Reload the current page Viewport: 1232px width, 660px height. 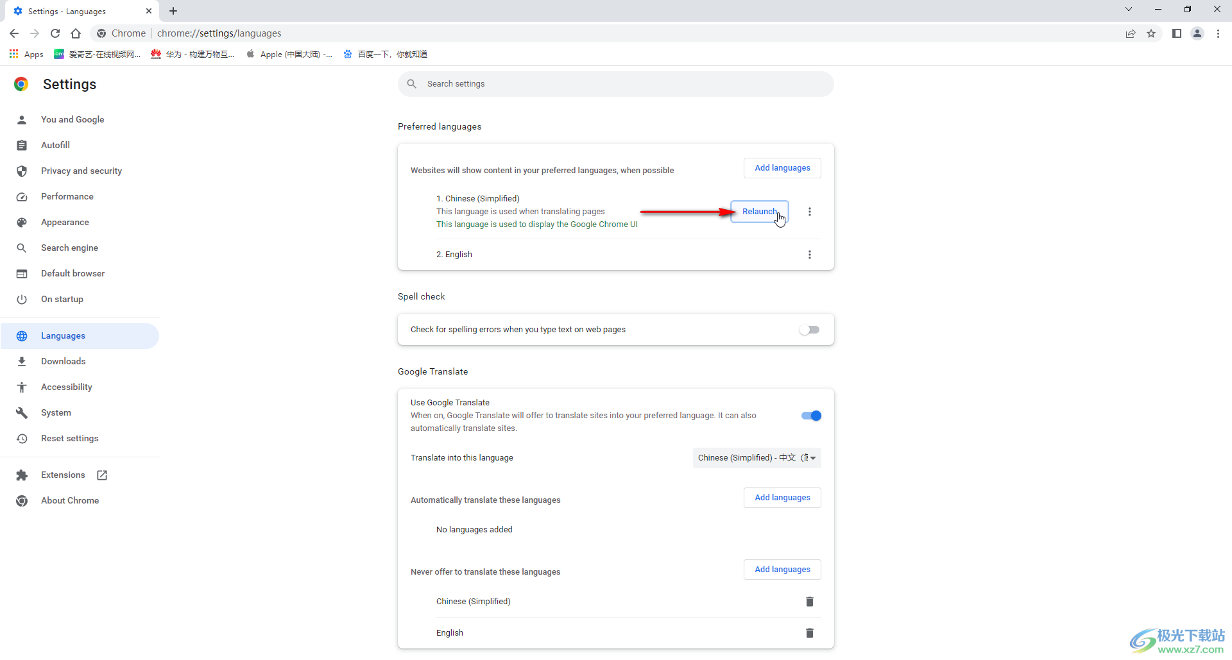(x=55, y=33)
